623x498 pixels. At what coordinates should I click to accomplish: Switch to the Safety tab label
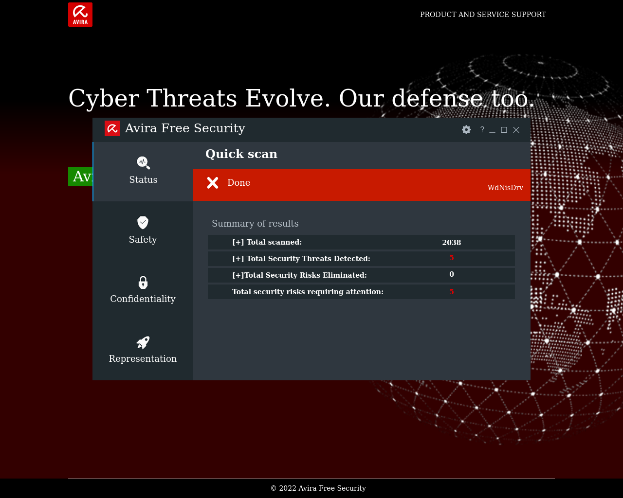coord(143,240)
